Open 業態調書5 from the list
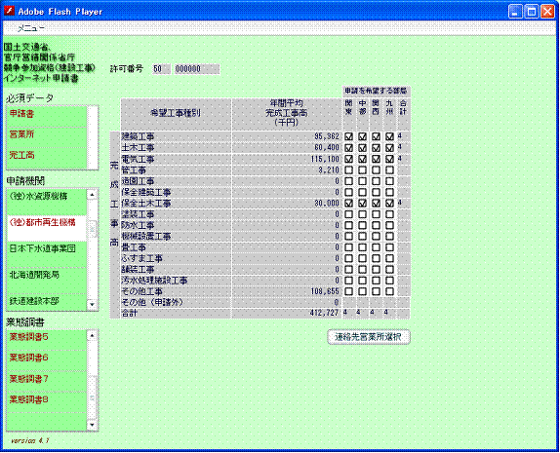Image resolution: width=560 pixels, height=453 pixels. tap(47, 340)
